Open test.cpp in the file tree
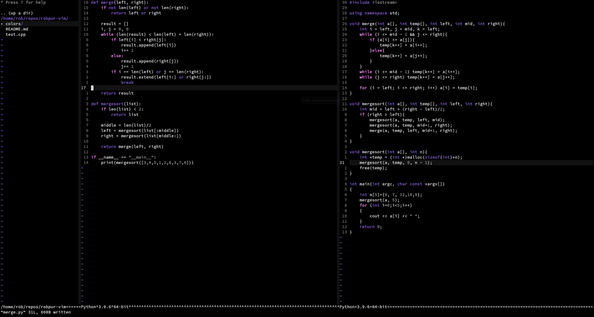Screen dimensions: 594x317 tap(16, 35)
